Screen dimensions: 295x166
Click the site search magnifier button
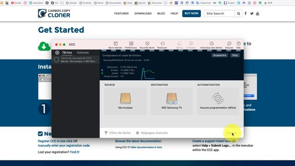point(239,13)
